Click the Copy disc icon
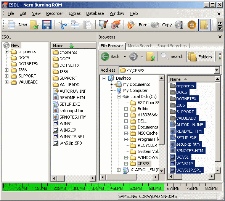This screenshot has width=225, height=201. (155, 25)
